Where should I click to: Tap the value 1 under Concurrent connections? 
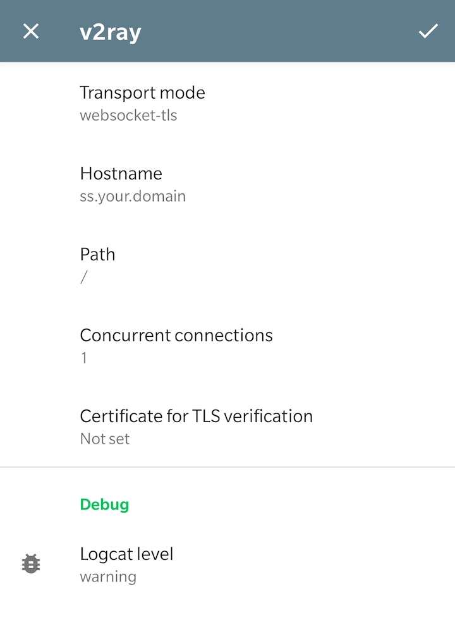tap(84, 358)
